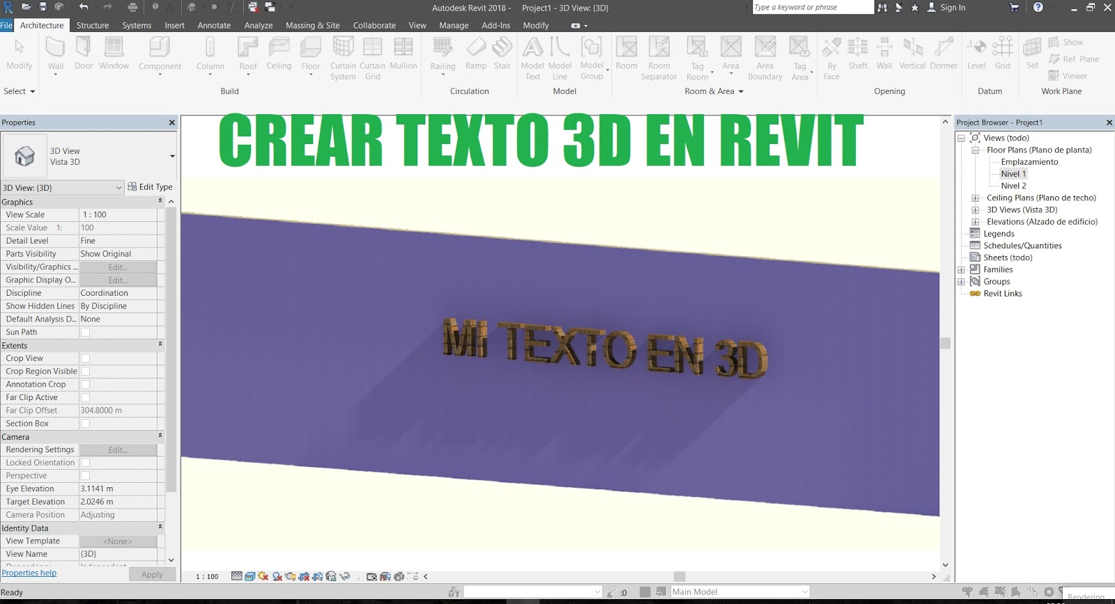Select the Room tool

[626, 54]
